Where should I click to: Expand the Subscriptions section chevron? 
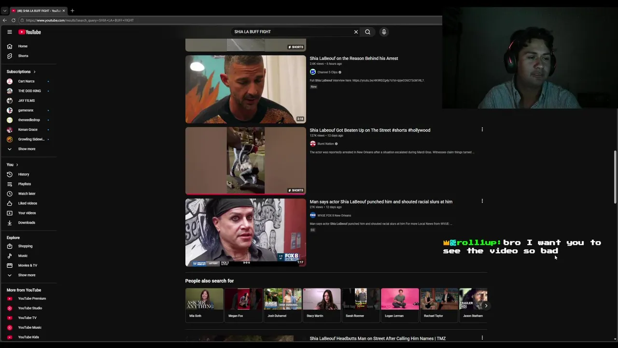pos(34,72)
